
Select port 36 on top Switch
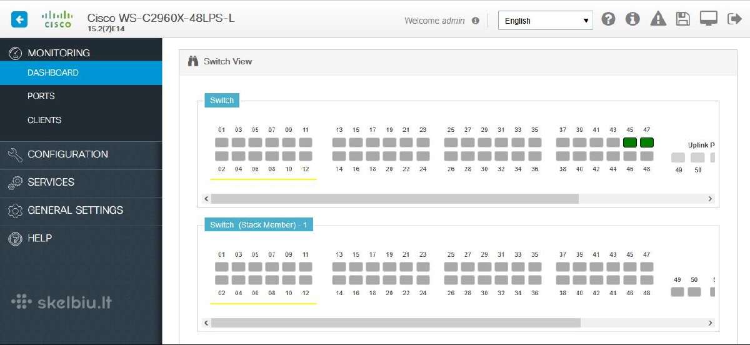[x=535, y=156]
